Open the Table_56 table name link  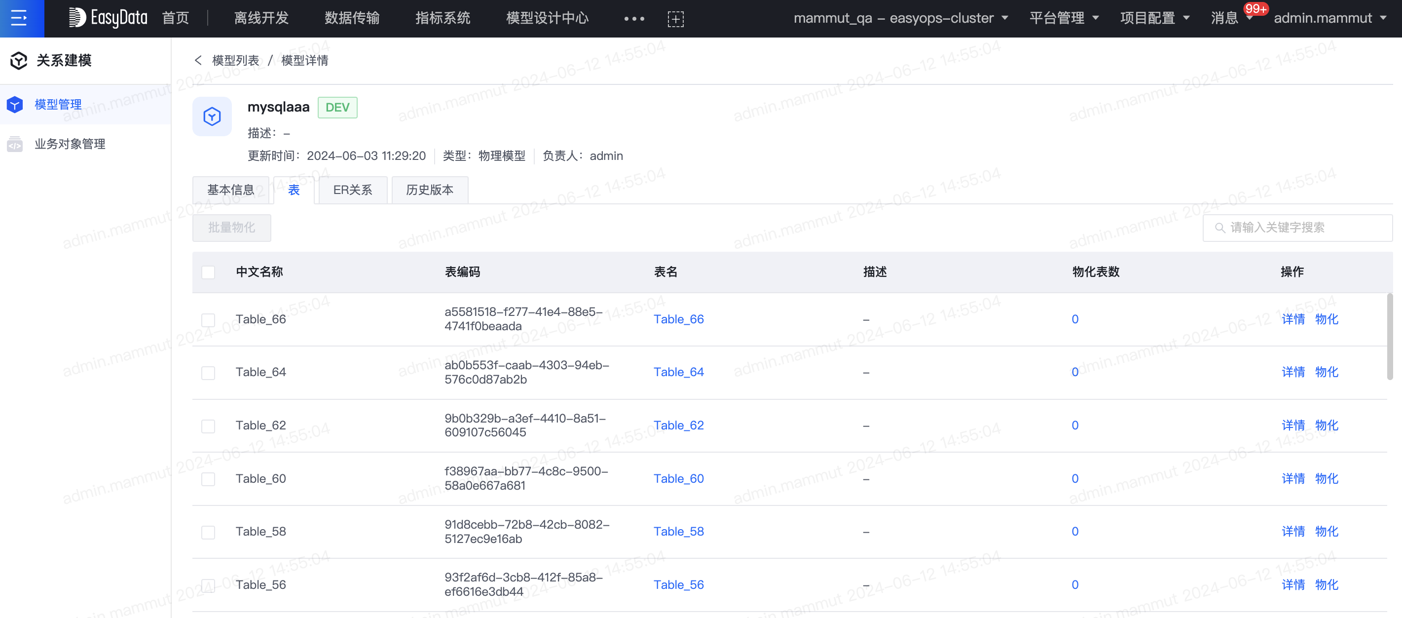point(678,585)
